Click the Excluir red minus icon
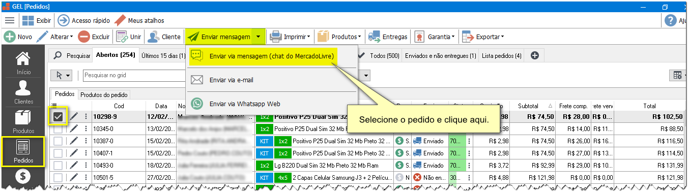Image resolution: width=688 pixels, height=195 pixels. (x=84, y=37)
